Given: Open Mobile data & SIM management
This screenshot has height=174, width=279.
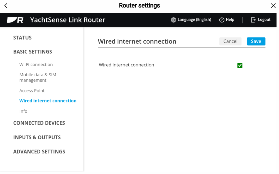Looking at the screenshot, I should click(38, 77).
